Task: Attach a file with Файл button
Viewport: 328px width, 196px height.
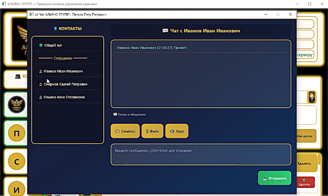Action: click(x=152, y=131)
